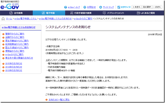
Task: Click orange bullet beside お知らせ(一覧)に戻る
Action: click(47, 100)
